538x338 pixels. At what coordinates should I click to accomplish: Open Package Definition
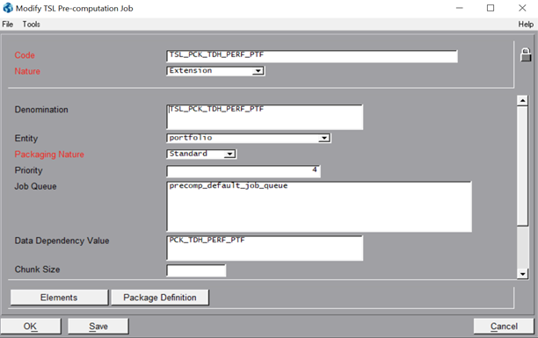tap(160, 298)
